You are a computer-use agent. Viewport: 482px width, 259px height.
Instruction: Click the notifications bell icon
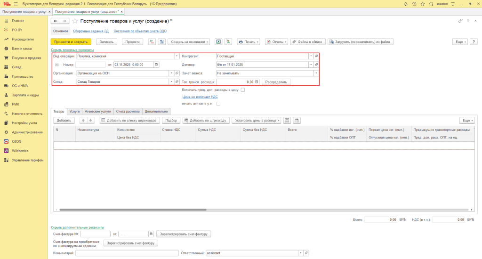coord(405,4)
